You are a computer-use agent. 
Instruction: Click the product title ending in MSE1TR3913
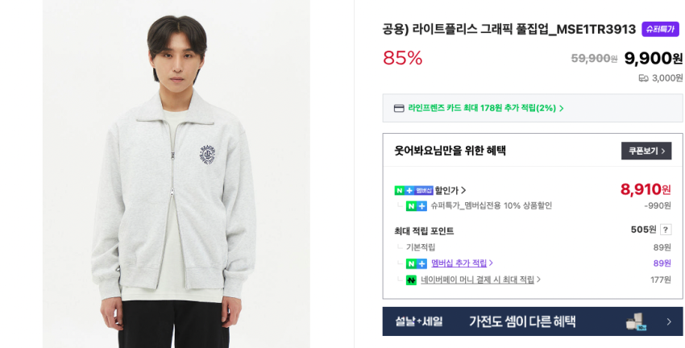[x=509, y=29]
